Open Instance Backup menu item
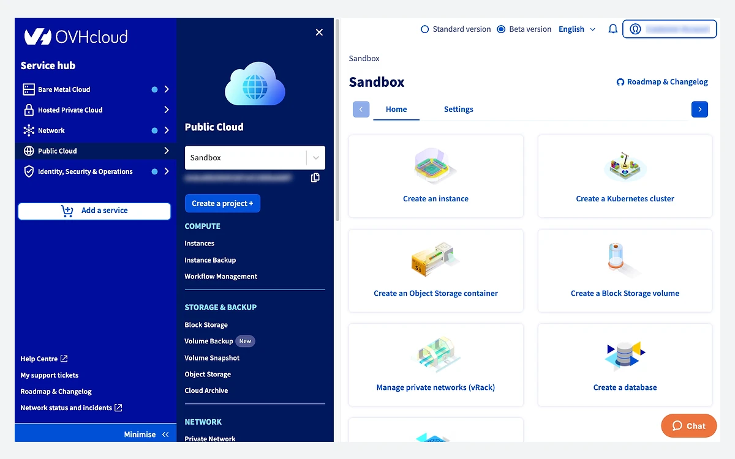735x459 pixels. pos(210,260)
